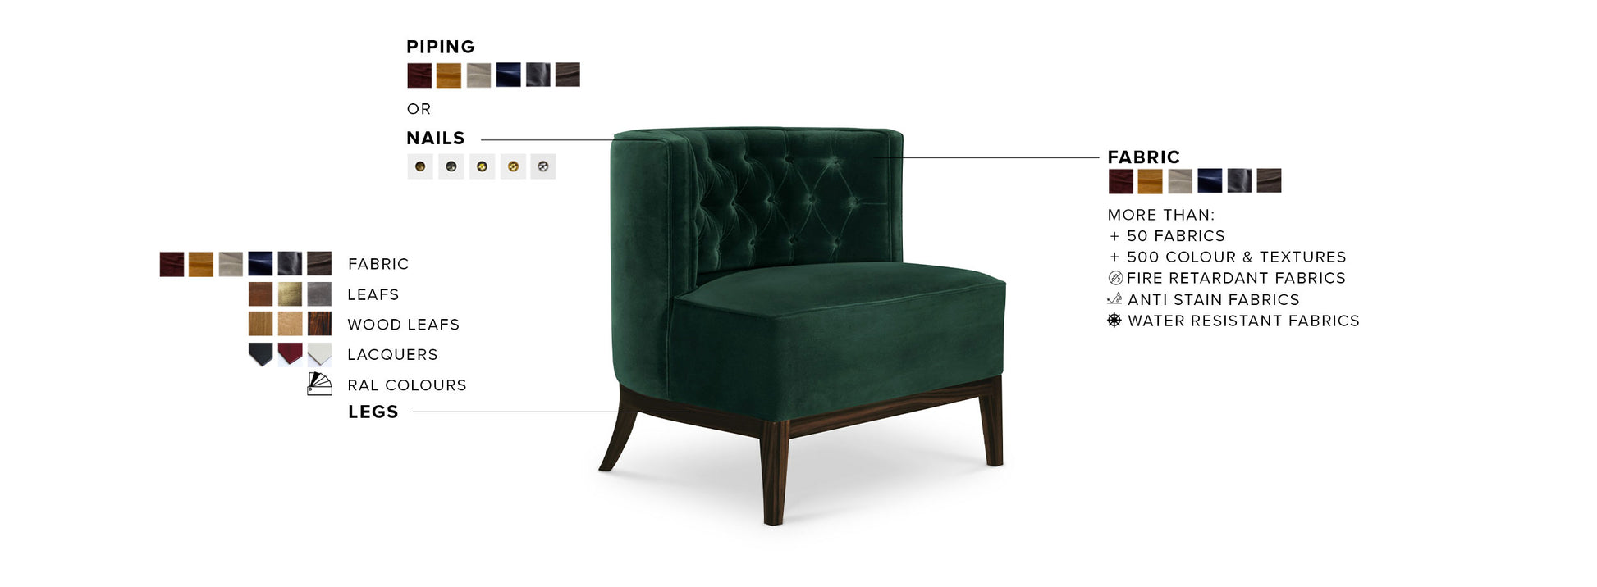
Task: Click the water resistant fabrics icon
Action: click(1114, 320)
